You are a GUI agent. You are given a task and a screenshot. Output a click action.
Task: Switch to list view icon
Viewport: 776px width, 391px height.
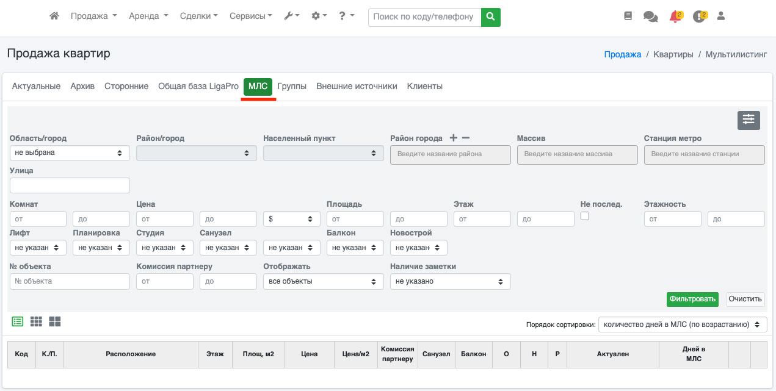18,321
